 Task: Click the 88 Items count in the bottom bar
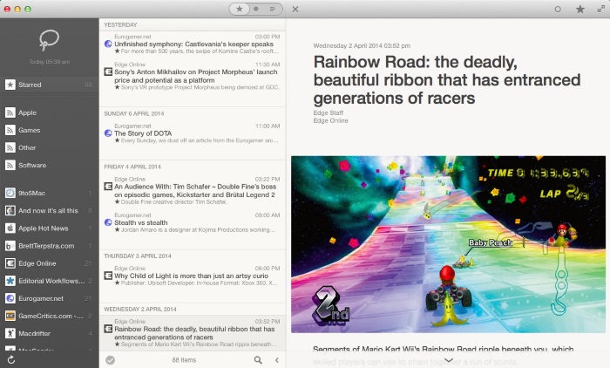point(184,360)
